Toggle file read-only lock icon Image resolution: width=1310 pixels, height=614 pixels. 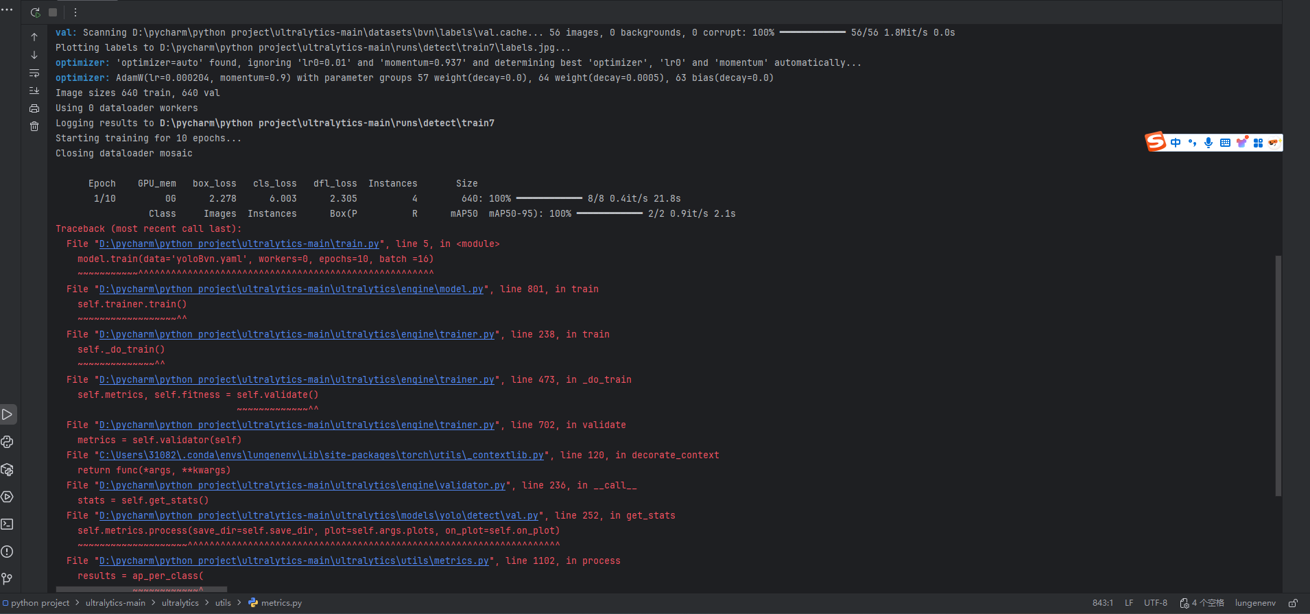[x=1293, y=603]
